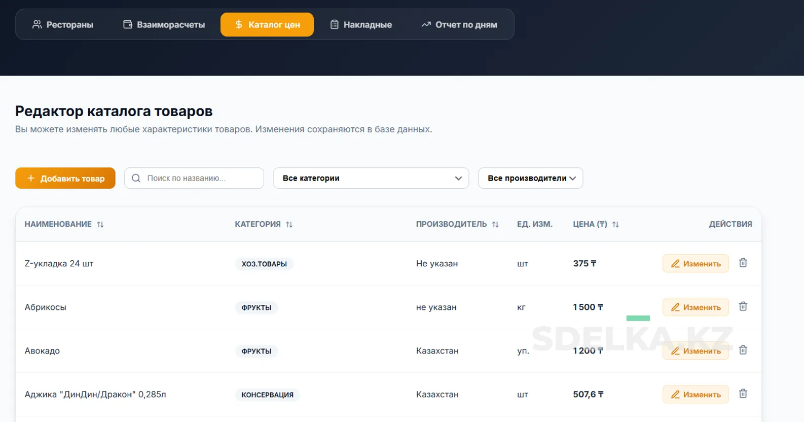Switch to the Взаиморасчеты tab
This screenshot has height=422, width=804.
[x=164, y=24]
